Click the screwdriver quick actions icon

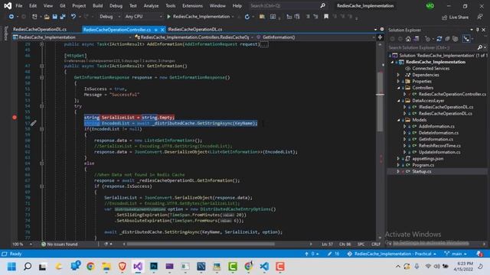[34, 123]
